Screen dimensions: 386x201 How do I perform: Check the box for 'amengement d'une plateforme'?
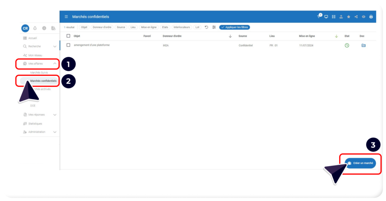pyautogui.click(x=68, y=45)
